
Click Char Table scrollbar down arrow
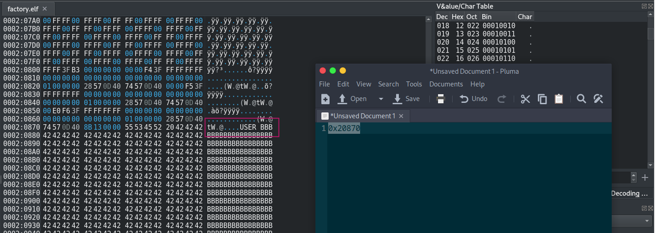tap(651, 165)
